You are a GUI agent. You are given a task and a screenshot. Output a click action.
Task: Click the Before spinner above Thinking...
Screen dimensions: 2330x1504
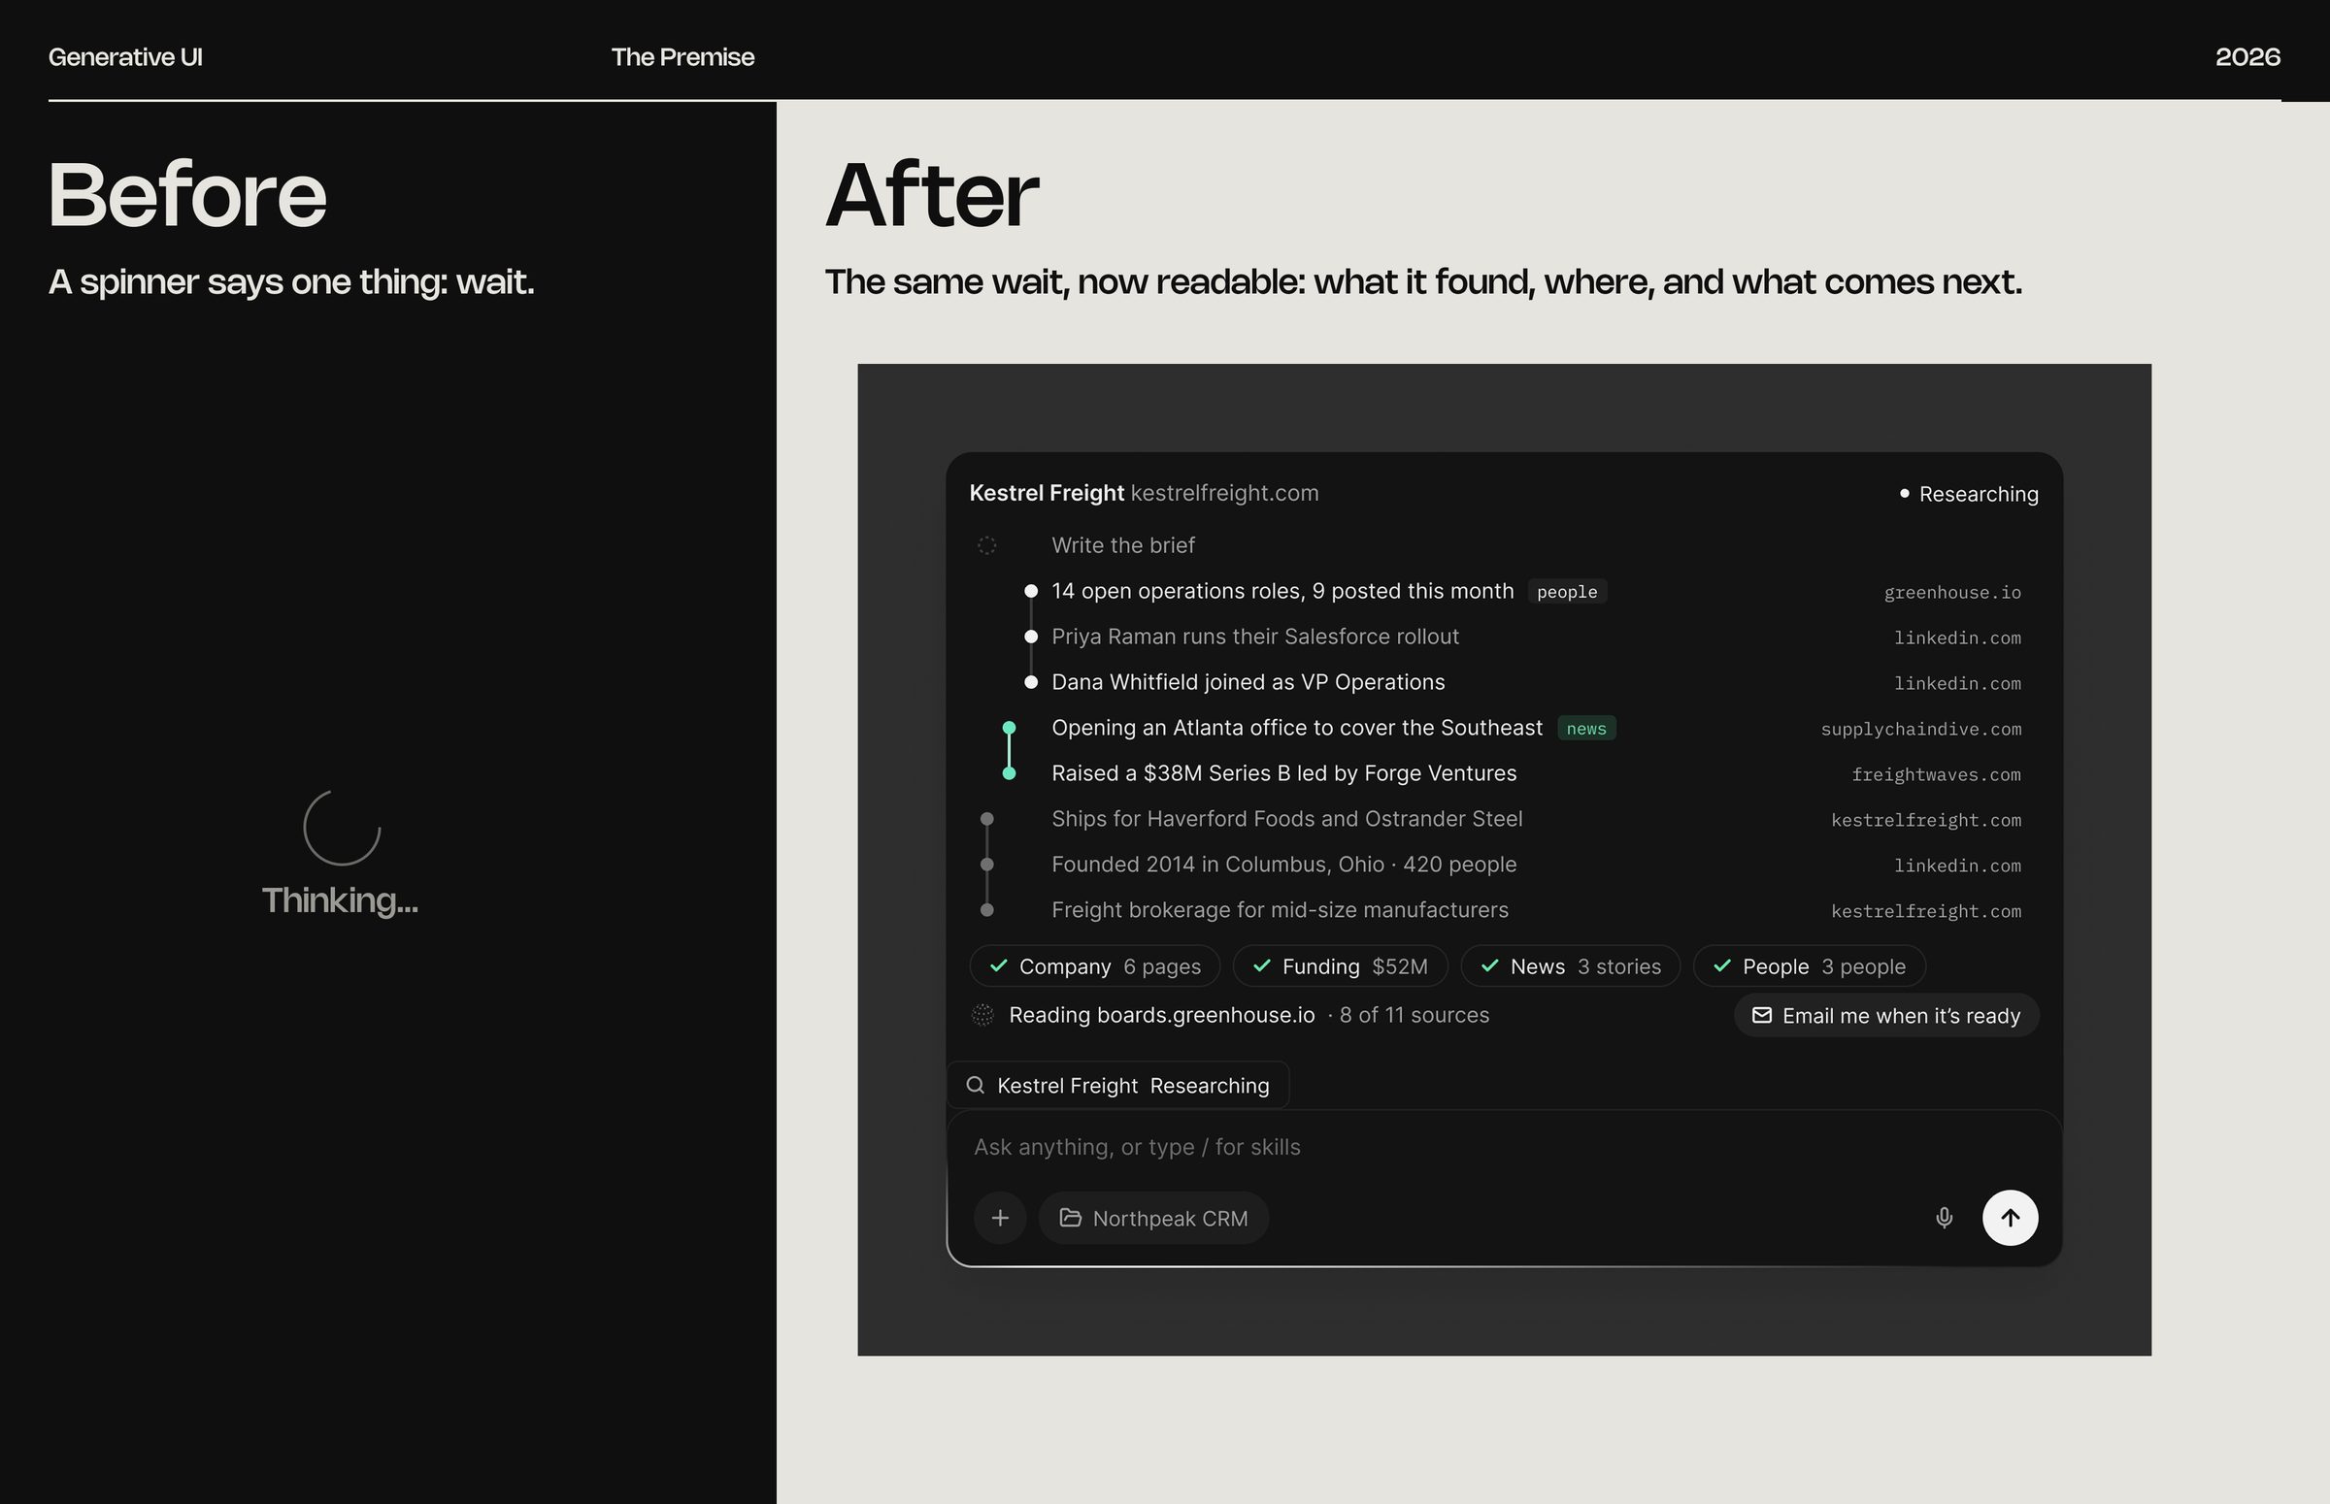point(342,827)
